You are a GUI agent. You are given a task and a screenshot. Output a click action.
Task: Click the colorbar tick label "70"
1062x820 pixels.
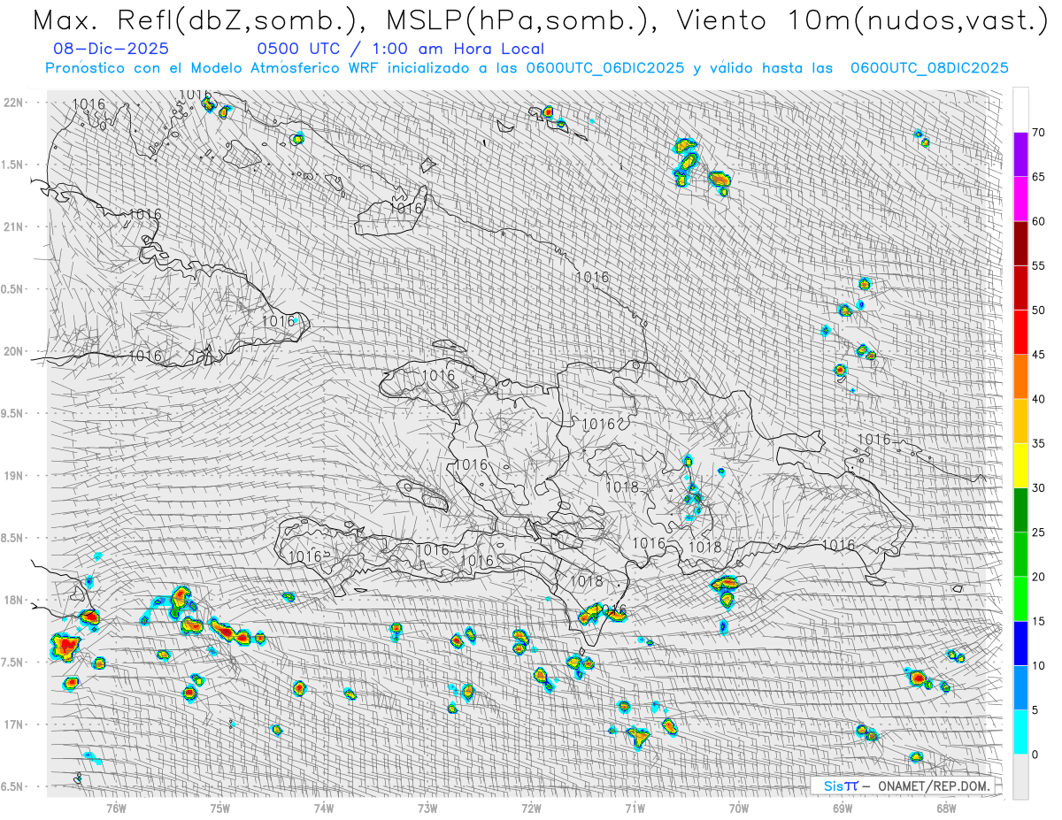(x=1039, y=133)
